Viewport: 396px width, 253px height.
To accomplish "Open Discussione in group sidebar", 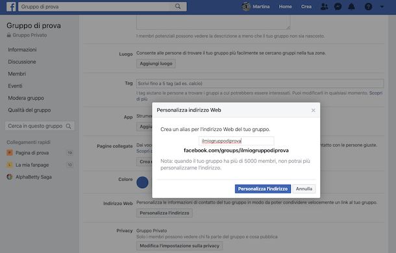I will click(22, 62).
